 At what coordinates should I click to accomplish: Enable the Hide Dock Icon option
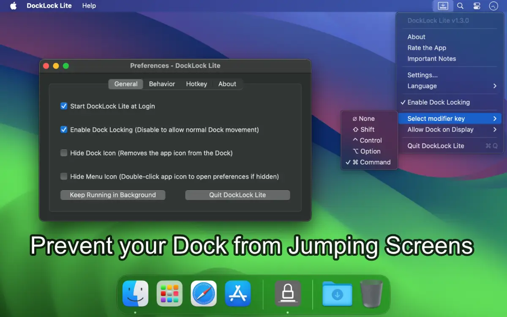(64, 153)
